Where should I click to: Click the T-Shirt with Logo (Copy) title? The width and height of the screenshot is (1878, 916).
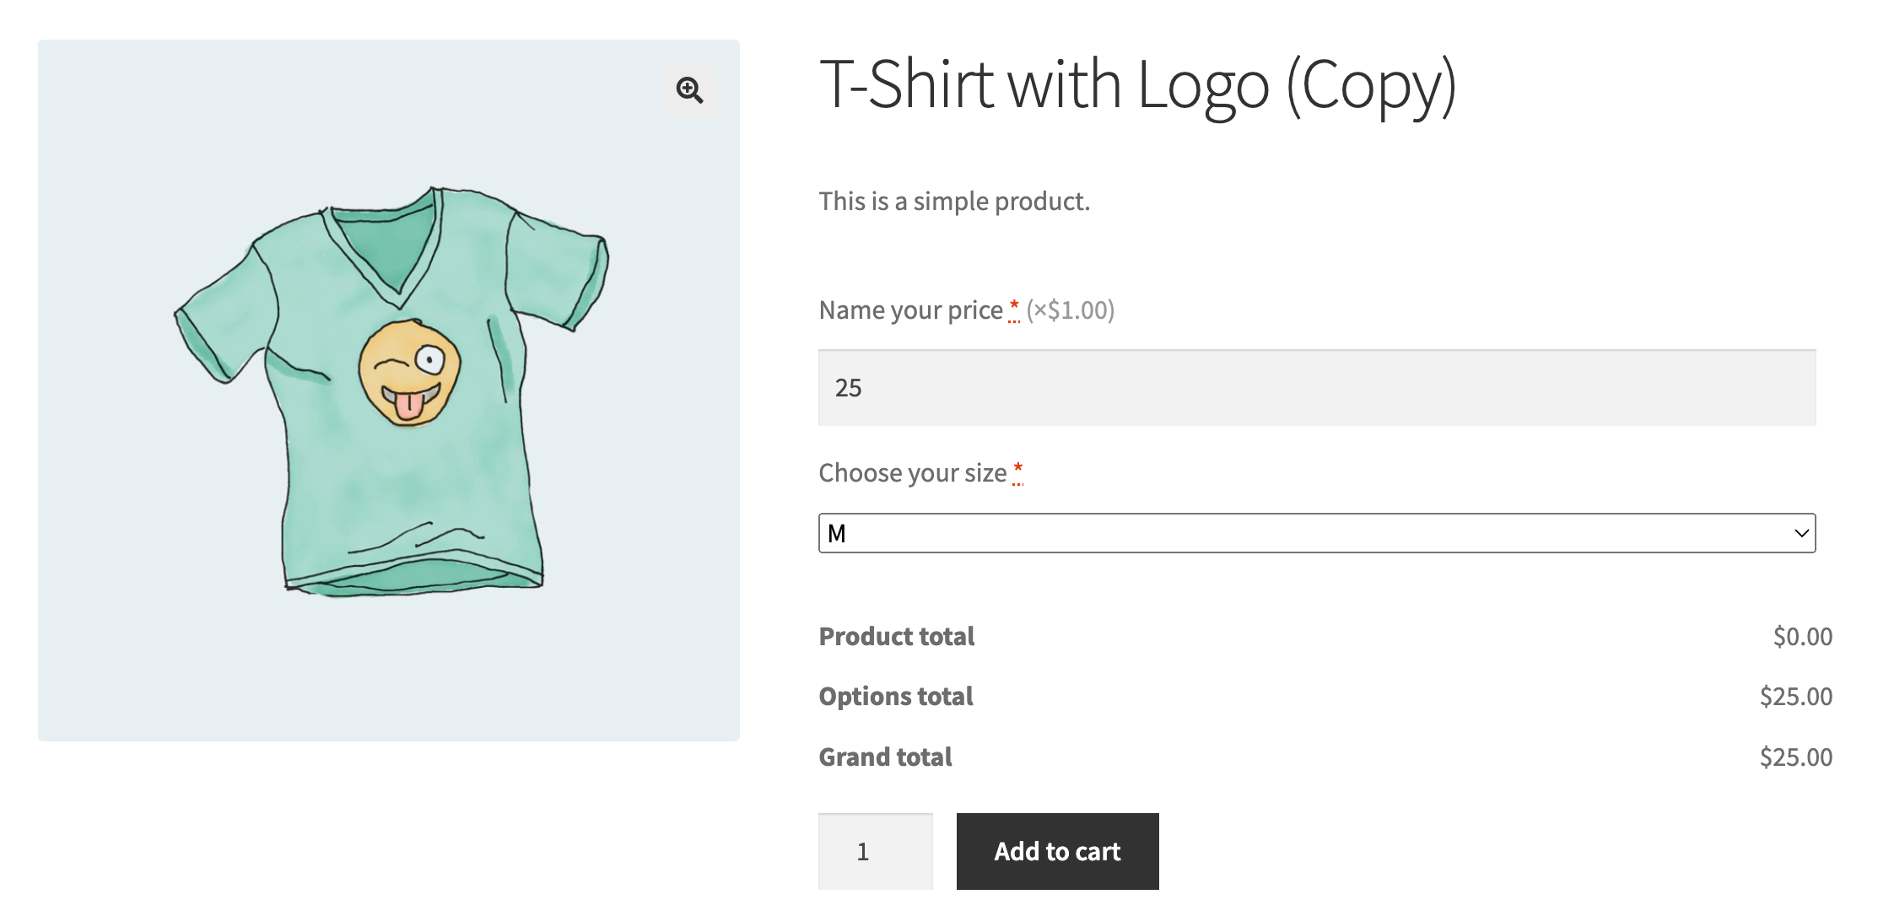point(1137,85)
